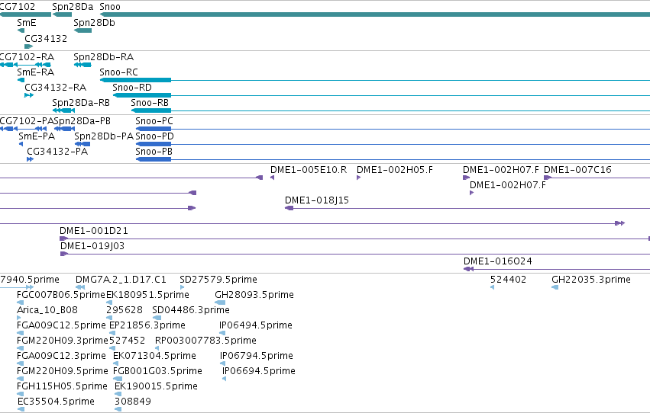Select the Spn28Db-RA transcript label
Viewport: 650px width, 413px height.
104,57
